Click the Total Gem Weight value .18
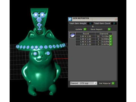 point(90,24)
